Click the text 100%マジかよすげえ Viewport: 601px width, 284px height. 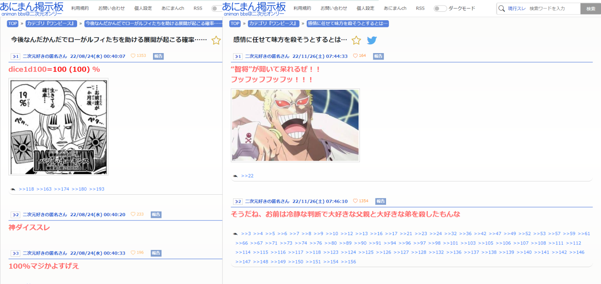pyautogui.click(x=44, y=266)
